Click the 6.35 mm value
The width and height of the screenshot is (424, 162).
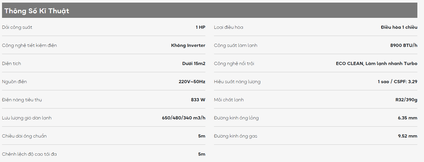[x=408, y=118]
